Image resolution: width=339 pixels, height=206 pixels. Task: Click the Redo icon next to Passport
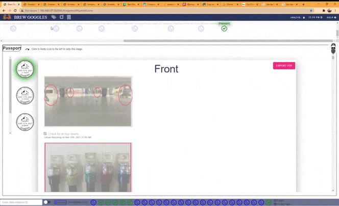click(x=27, y=49)
